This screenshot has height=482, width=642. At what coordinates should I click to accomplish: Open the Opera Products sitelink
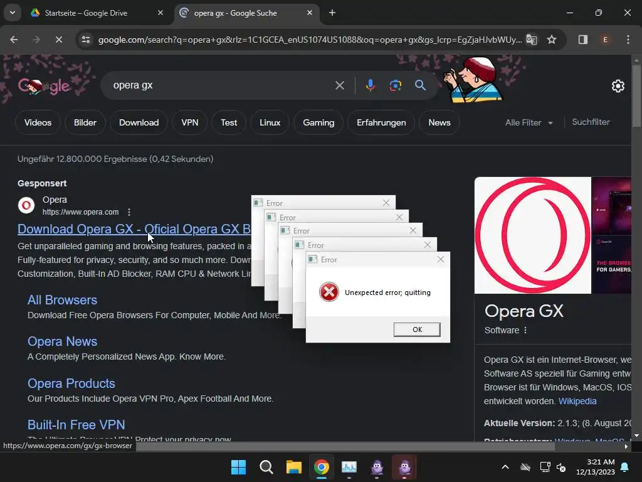coord(71,383)
